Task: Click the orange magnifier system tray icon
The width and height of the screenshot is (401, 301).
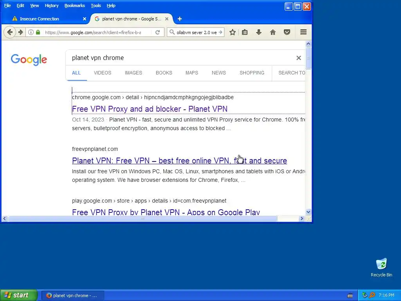Action: pyautogui.click(x=372, y=295)
